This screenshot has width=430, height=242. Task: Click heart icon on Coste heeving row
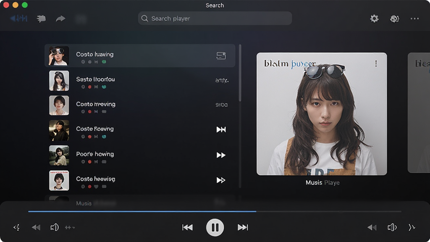[96, 187]
